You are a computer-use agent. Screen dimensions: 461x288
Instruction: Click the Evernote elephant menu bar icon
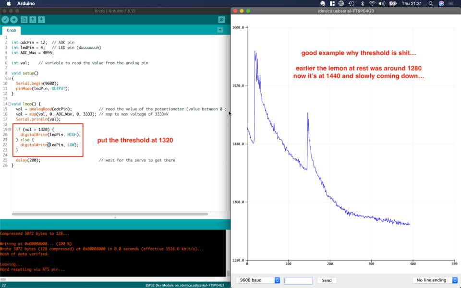point(323,3)
